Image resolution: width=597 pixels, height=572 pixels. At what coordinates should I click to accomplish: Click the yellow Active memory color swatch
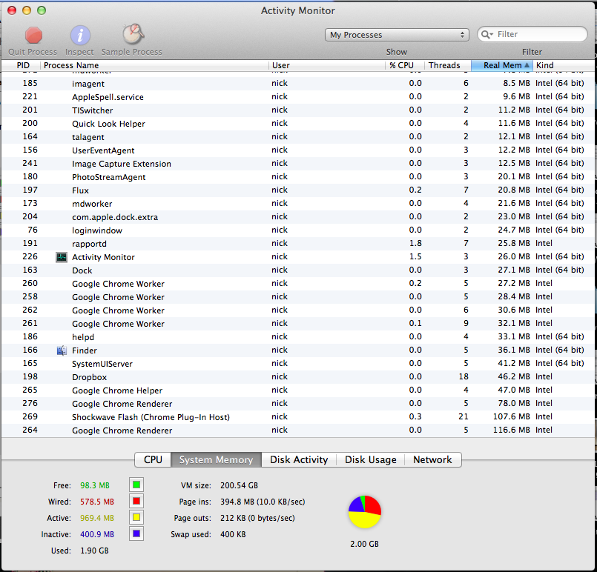[x=136, y=518]
